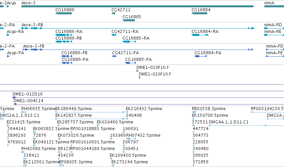The height and width of the screenshot is (167, 284).
Task: Select the CG42711-PA protein label
Action: tap(125, 53)
